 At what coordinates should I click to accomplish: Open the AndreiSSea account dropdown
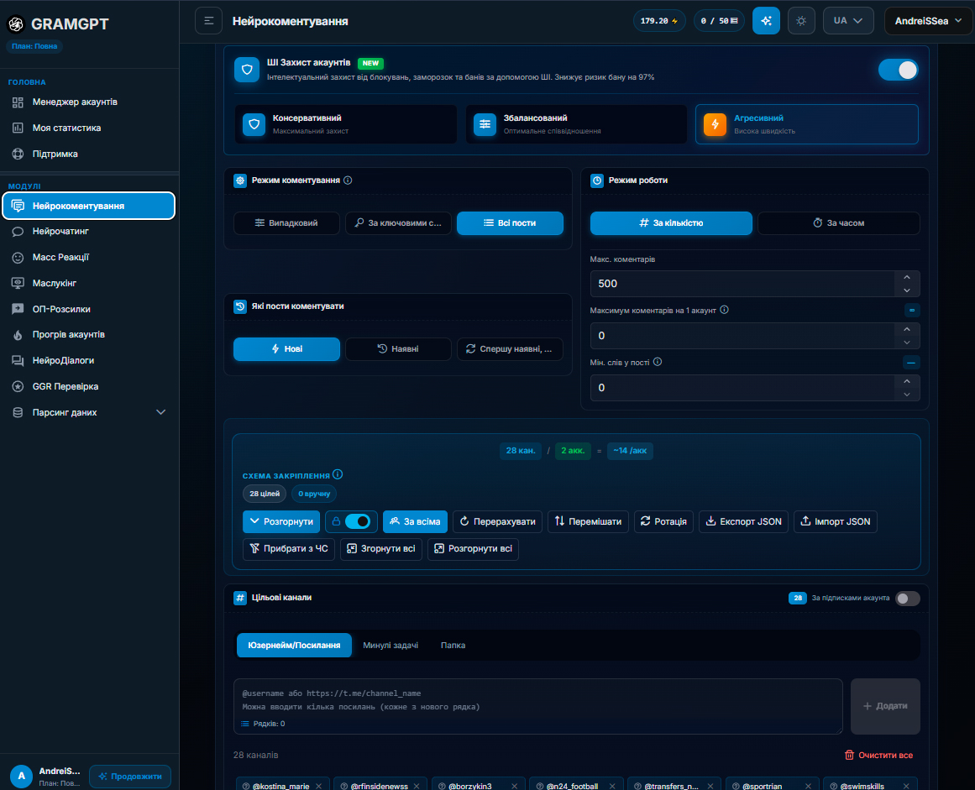928,21
